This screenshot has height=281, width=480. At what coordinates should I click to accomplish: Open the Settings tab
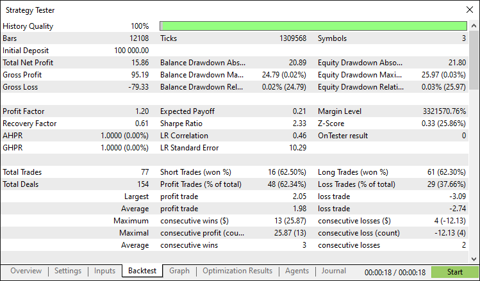coord(68,271)
